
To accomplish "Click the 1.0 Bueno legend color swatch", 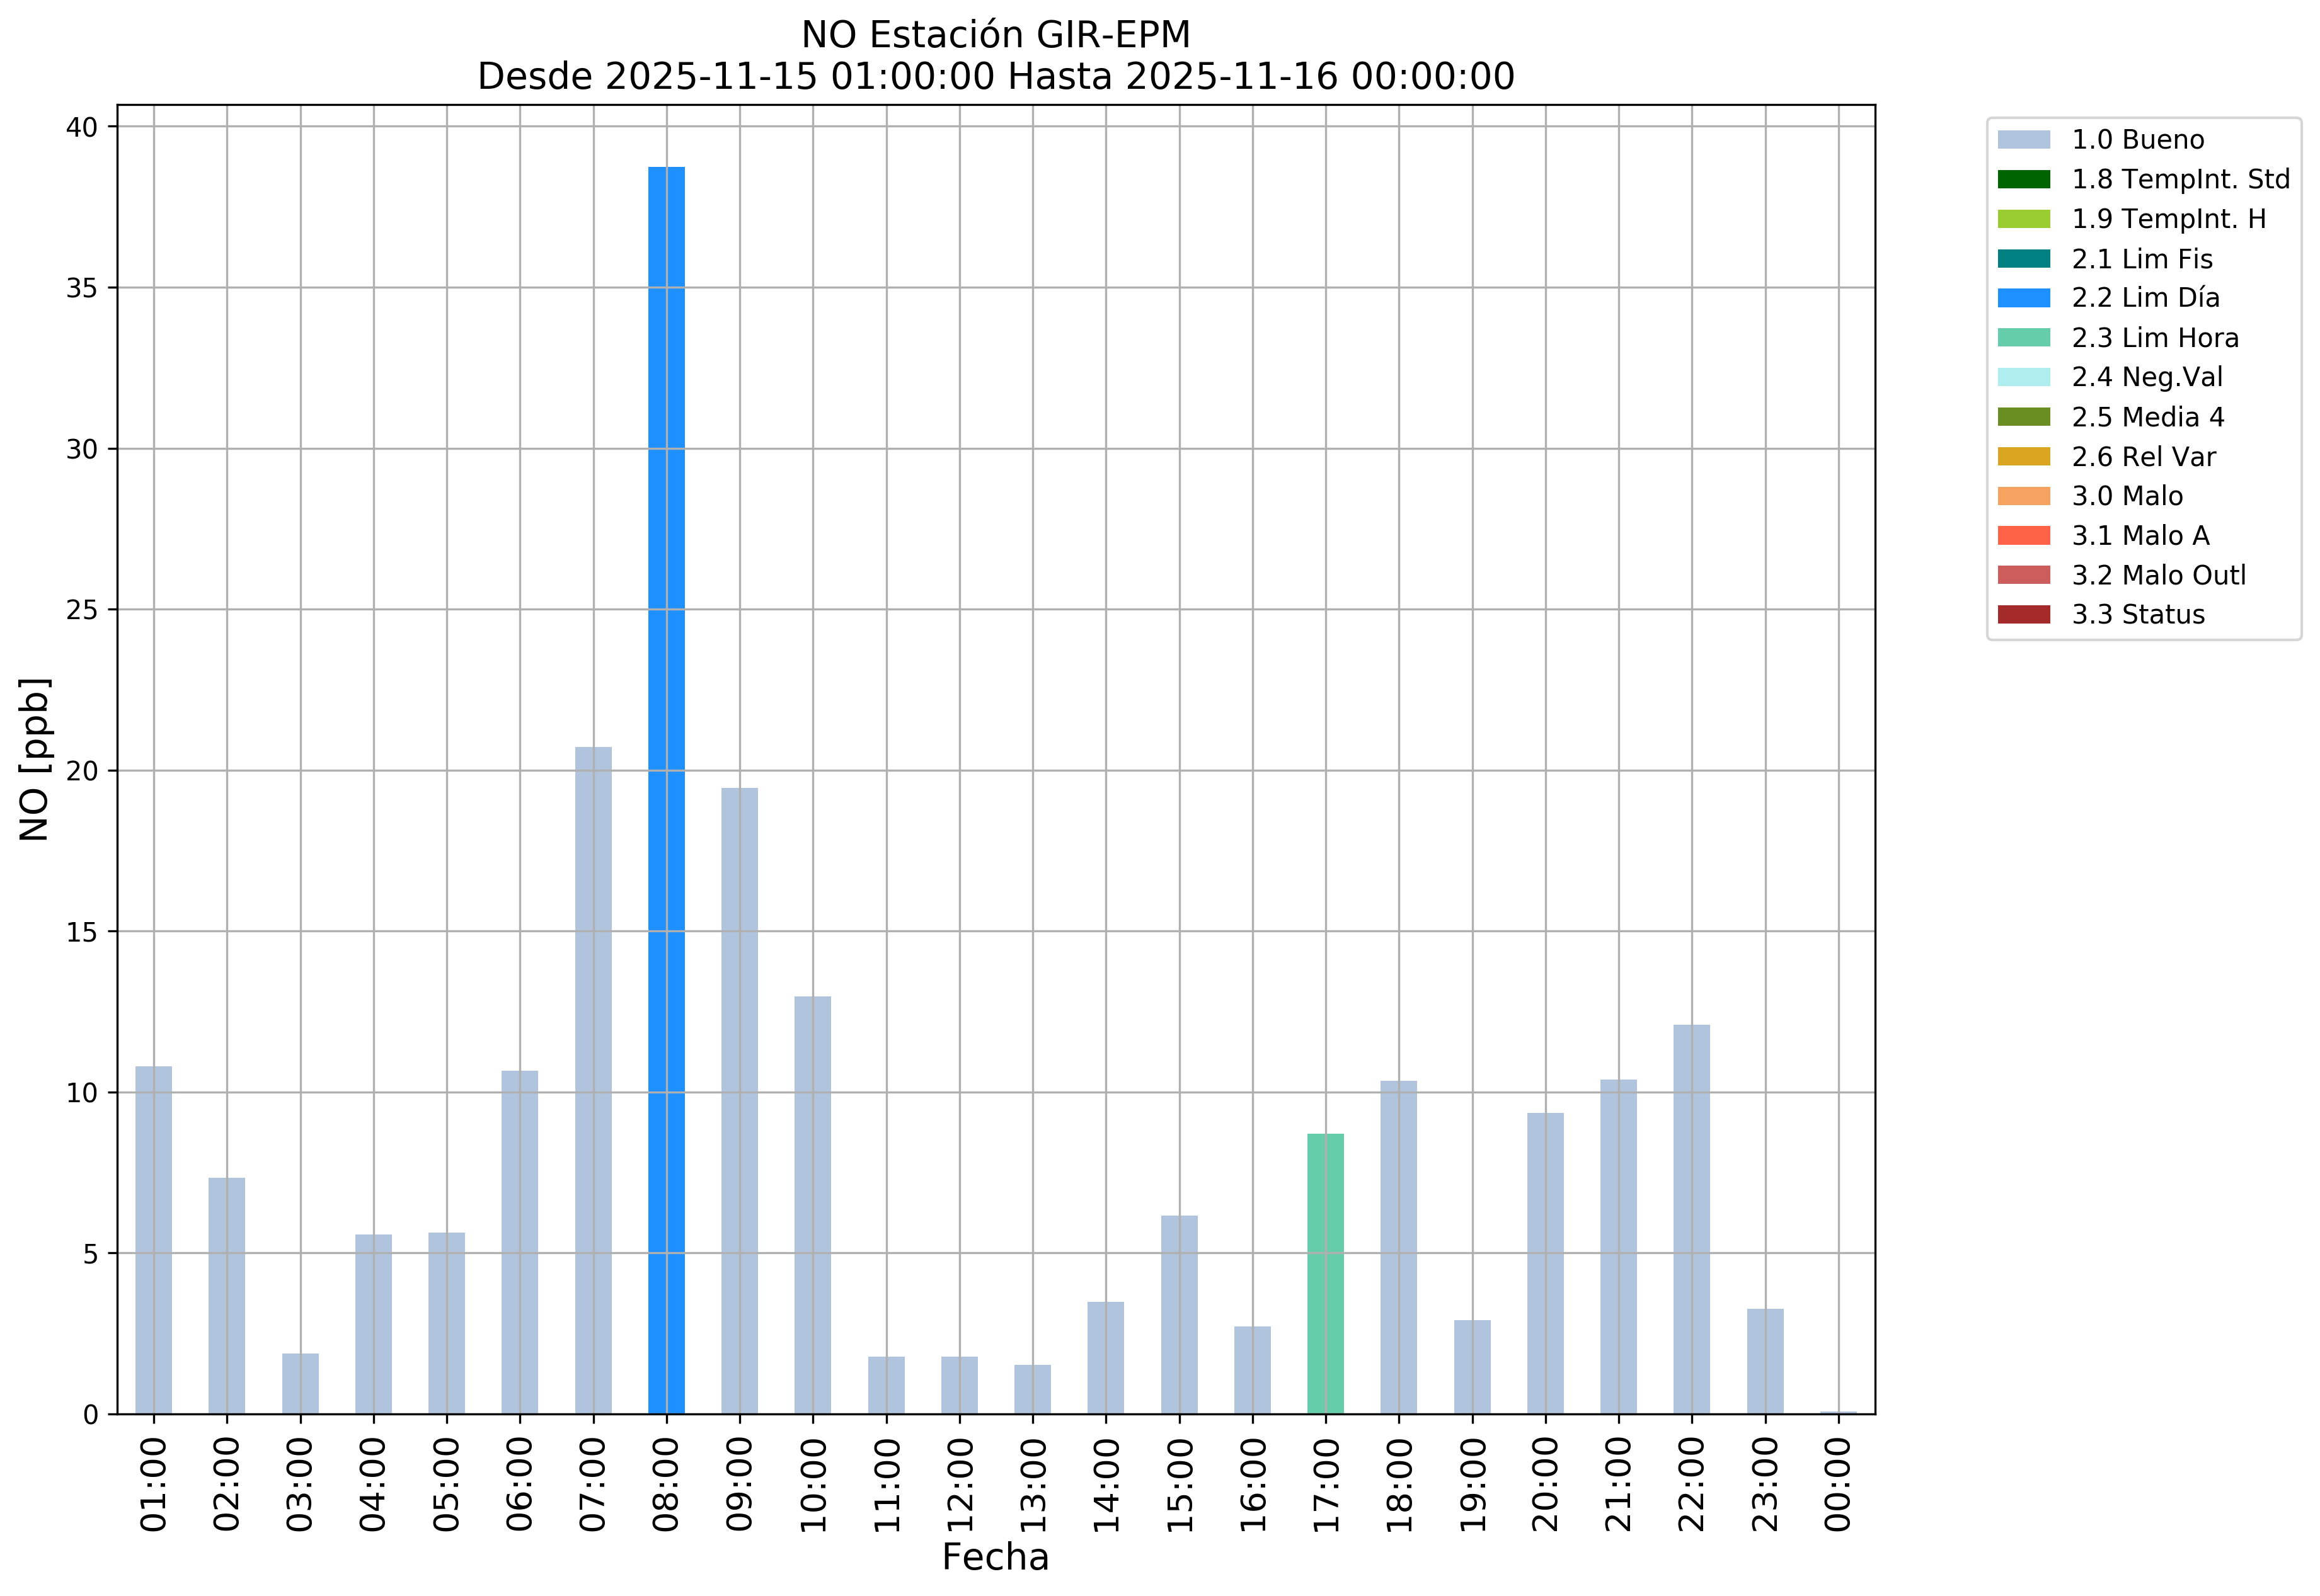I will (2023, 140).
